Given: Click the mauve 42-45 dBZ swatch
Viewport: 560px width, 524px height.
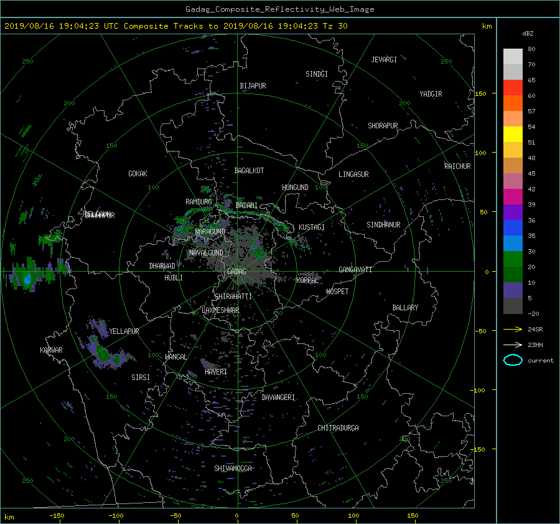Looking at the screenshot, I should (513, 181).
